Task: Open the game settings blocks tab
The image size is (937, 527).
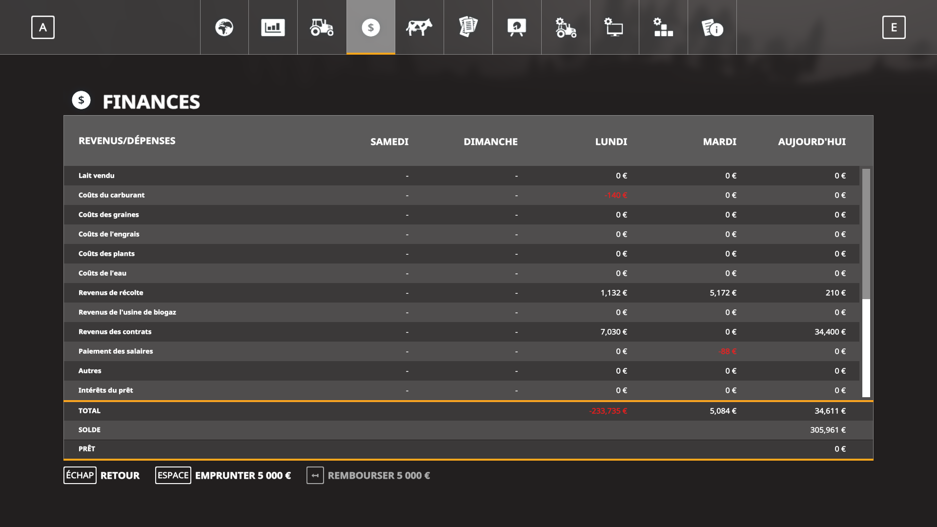Action: click(664, 27)
